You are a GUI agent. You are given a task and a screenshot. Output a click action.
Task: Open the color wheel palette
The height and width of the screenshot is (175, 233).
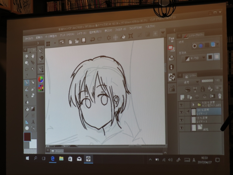41,79
